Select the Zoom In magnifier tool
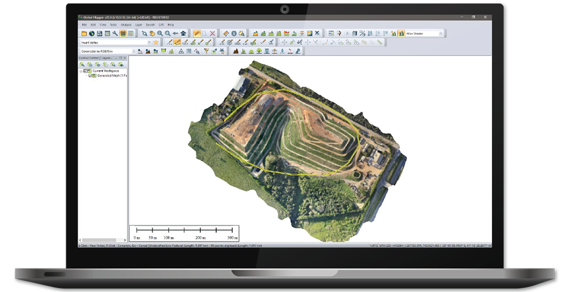The image size is (572, 292). coord(160,34)
